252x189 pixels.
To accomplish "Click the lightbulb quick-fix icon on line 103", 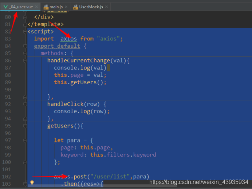I will 32,182.
